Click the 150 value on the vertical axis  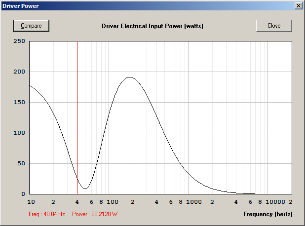pyautogui.click(x=19, y=102)
